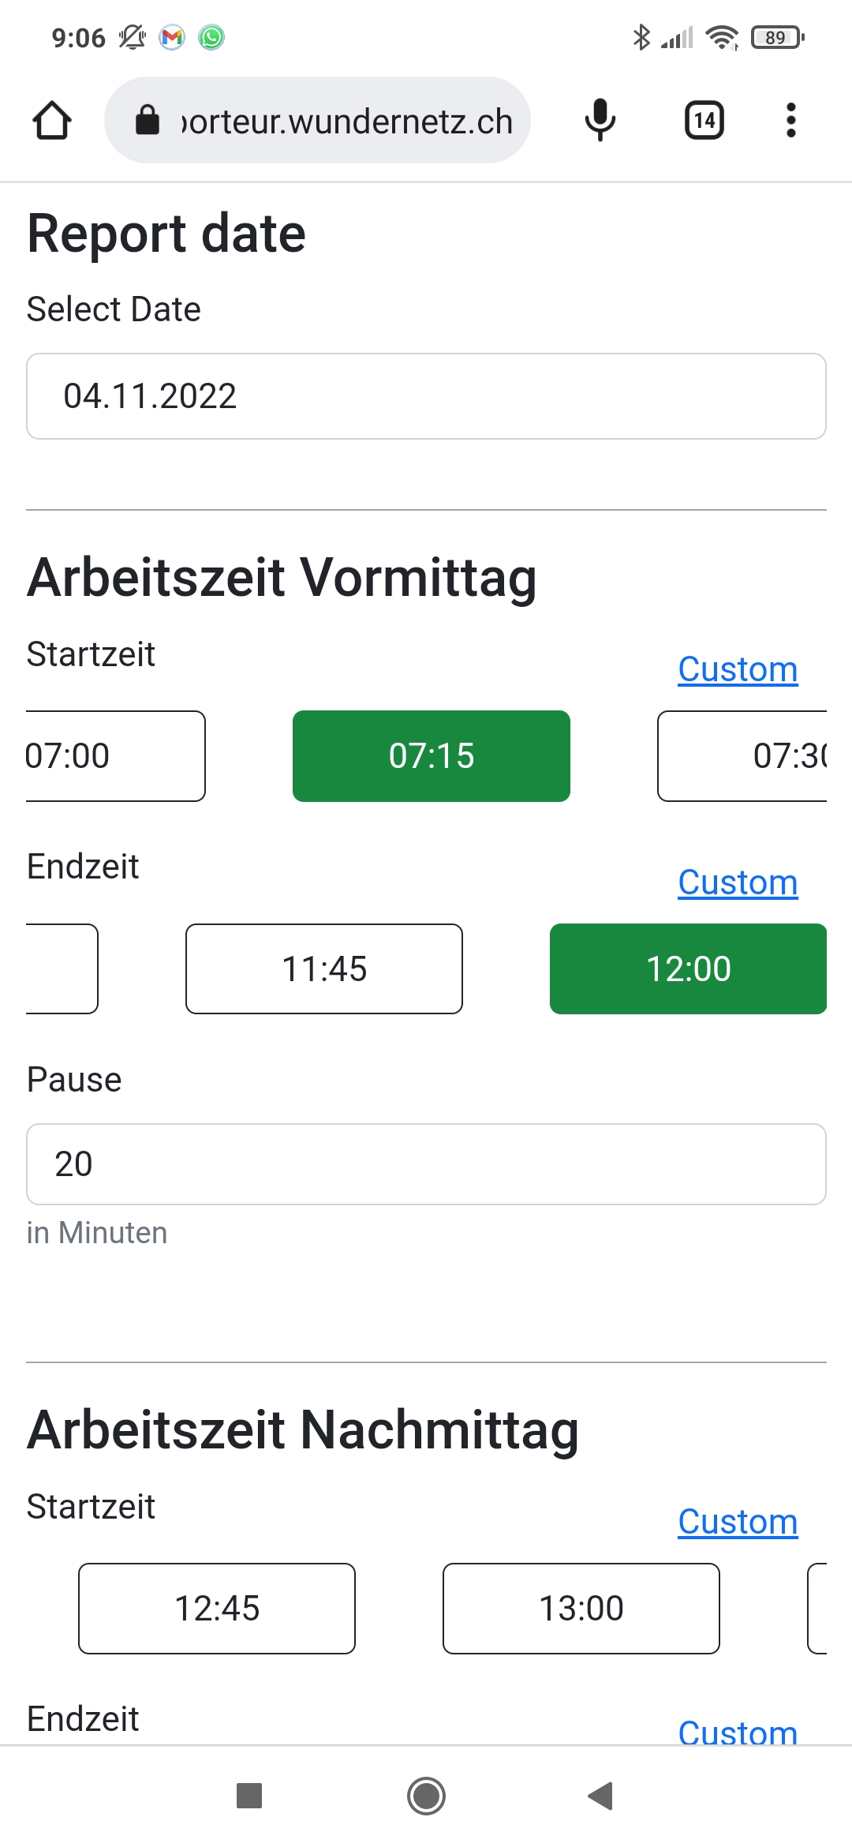
Task: Choose 12:00 as morning end time
Action: click(x=688, y=969)
